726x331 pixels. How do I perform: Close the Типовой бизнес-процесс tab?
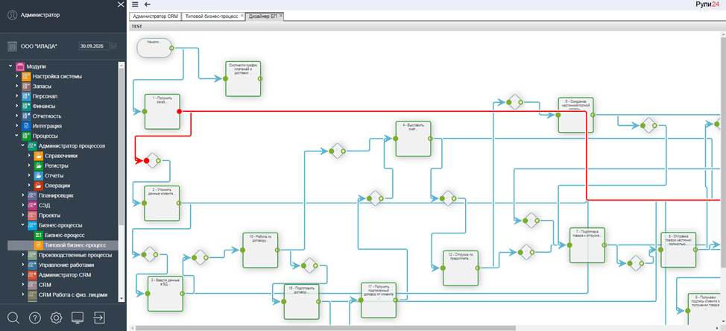click(x=242, y=16)
